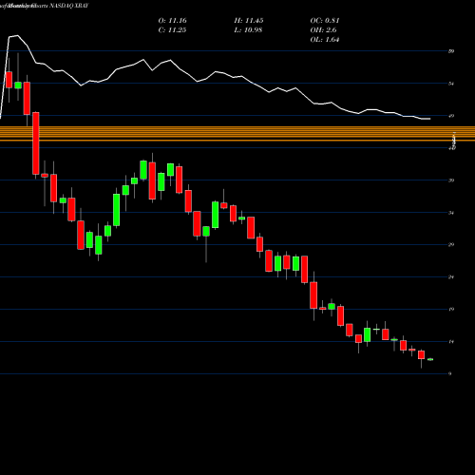The image size is (475, 475).
Task: Click the 29 price axis label
Action: coord(451,244)
